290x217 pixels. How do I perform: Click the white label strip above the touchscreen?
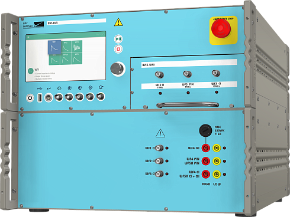click(x=76, y=22)
